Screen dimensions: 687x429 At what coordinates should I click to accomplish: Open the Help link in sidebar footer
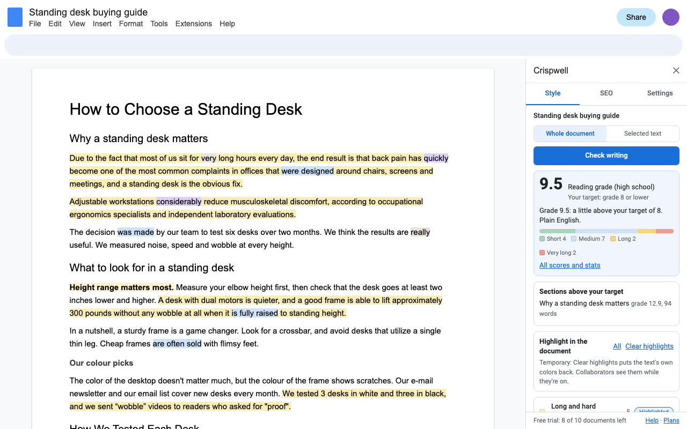(652, 420)
